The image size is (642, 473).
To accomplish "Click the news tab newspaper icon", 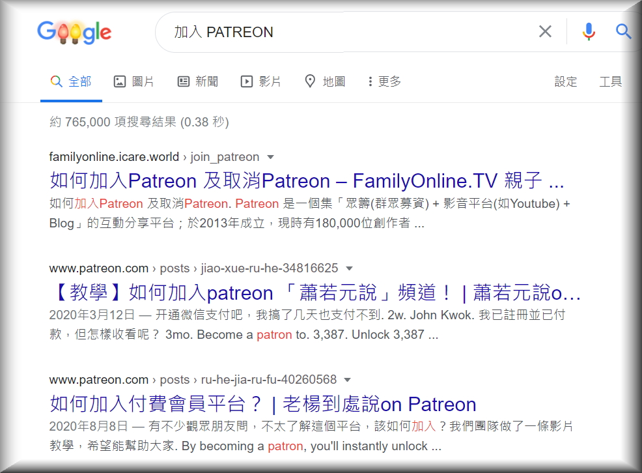I will click(x=184, y=81).
